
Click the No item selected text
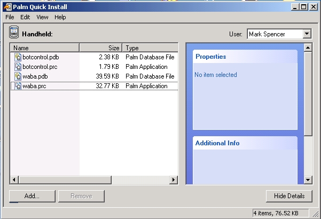point(216,75)
